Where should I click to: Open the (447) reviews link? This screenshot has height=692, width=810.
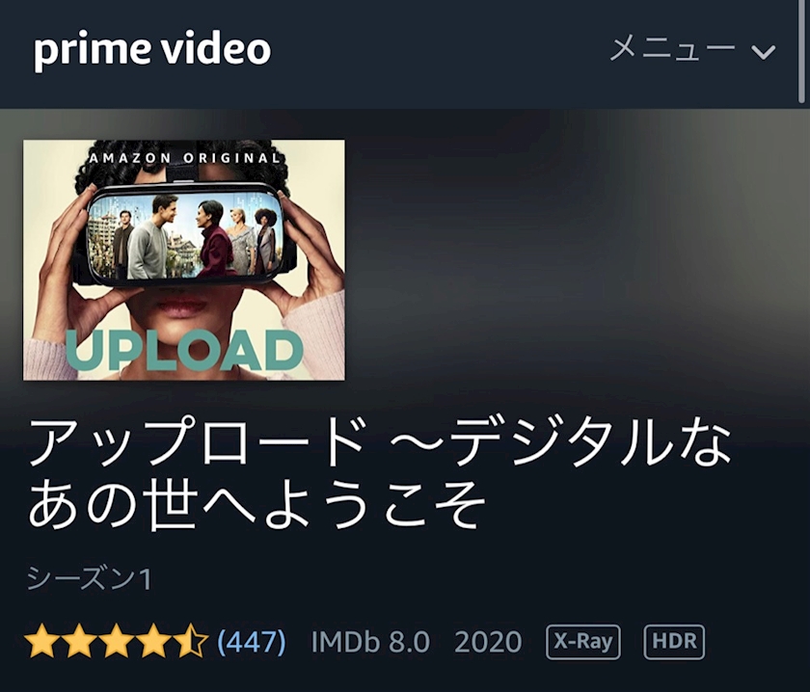point(251,641)
